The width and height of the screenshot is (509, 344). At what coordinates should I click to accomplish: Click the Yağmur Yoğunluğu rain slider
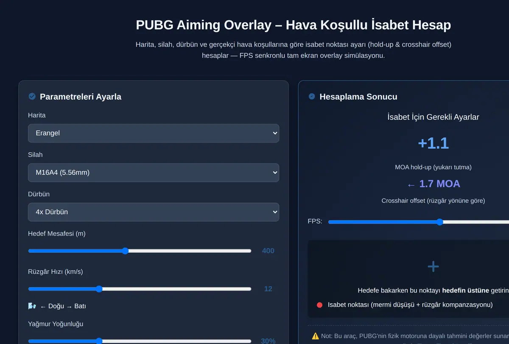pyautogui.click(x=140, y=341)
